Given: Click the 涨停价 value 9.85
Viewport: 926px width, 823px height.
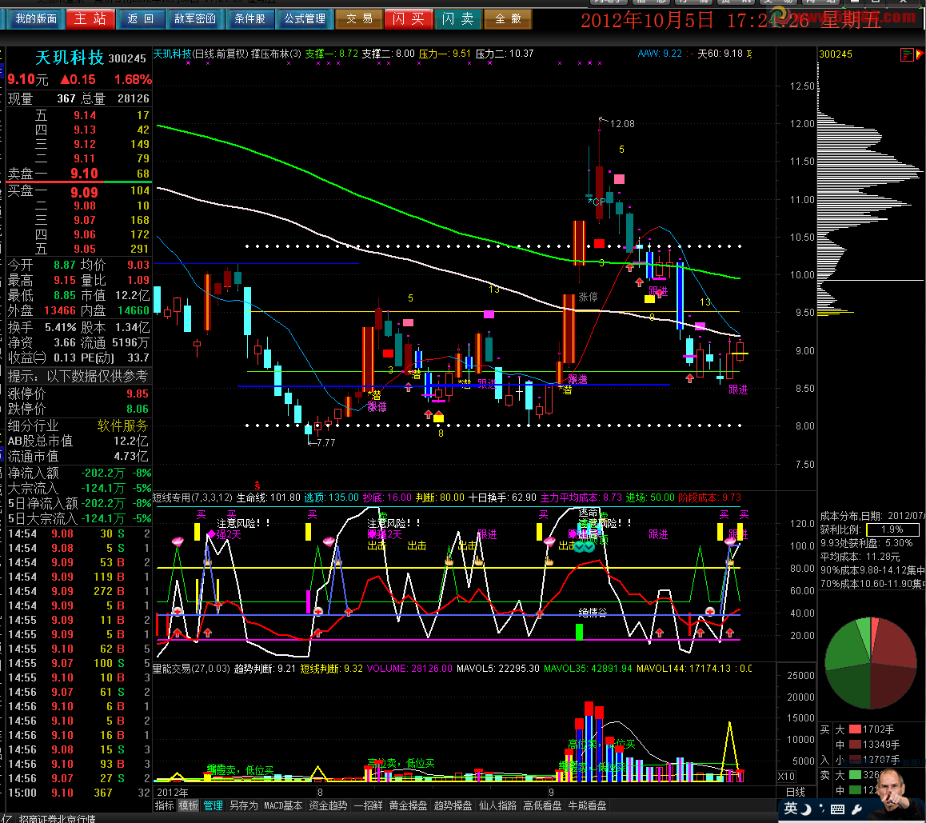Looking at the screenshot, I should point(138,394).
